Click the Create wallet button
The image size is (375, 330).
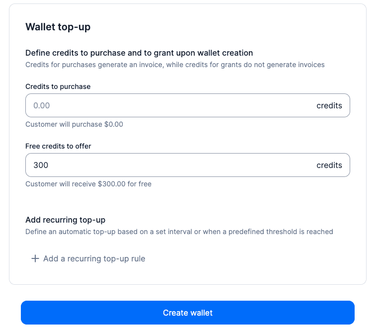[187, 313]
